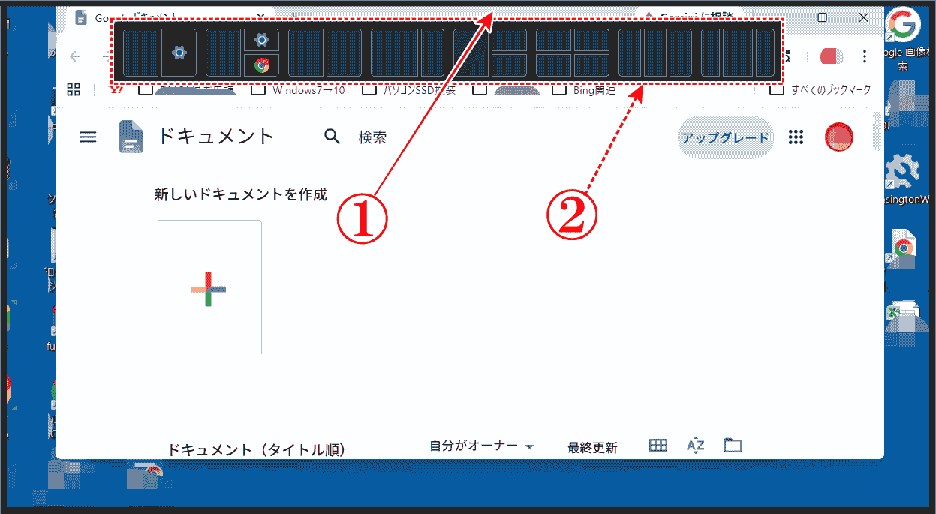Maximize the Chrome window
936x514 pixels.
(823, 17)
